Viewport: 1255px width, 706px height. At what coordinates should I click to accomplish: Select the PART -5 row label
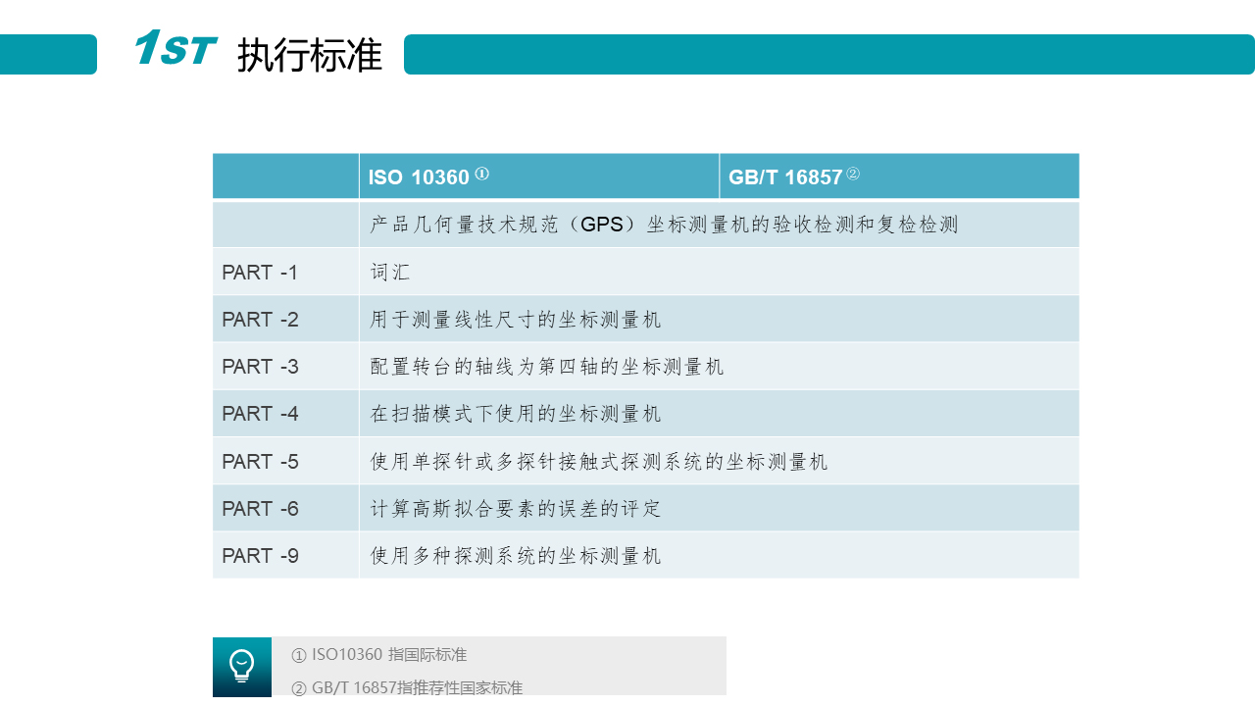pyautogui.click(x=260, y=461)
